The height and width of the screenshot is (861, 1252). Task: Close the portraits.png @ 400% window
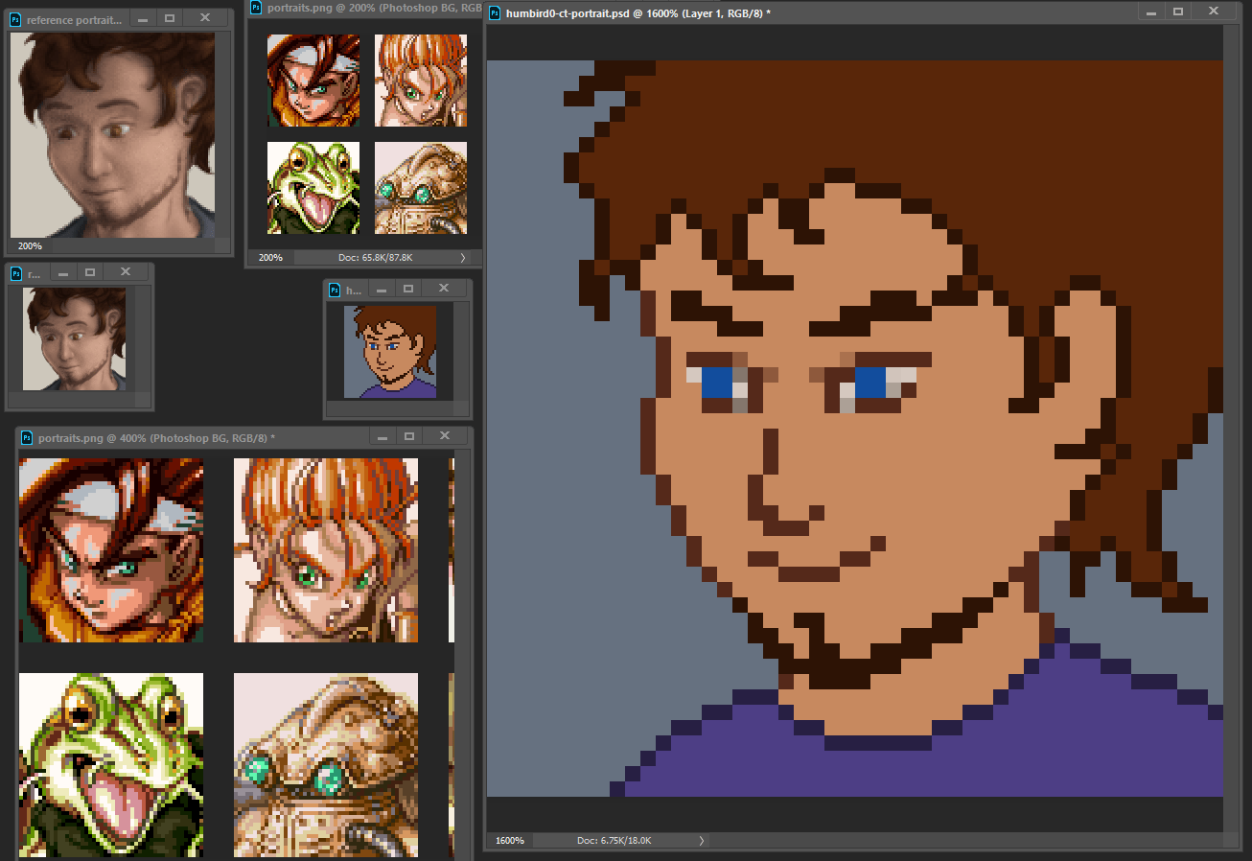click(443, 437)
